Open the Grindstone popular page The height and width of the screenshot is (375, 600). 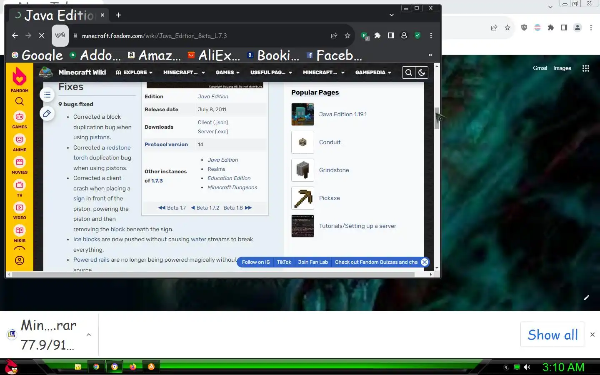pyautogui.click(x=334, y=170)
